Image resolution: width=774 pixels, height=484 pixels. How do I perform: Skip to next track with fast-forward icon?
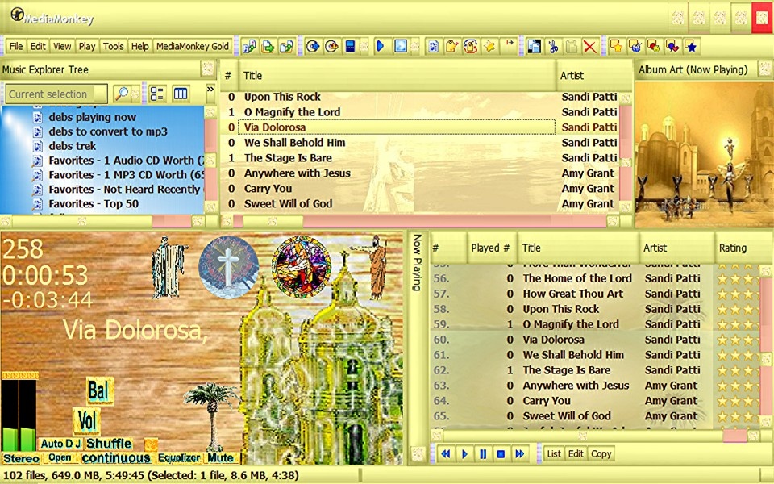[x=519, y=454]
